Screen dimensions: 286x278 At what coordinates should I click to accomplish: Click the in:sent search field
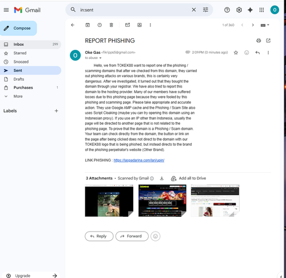pyautogui.click(x=133, y=10)
